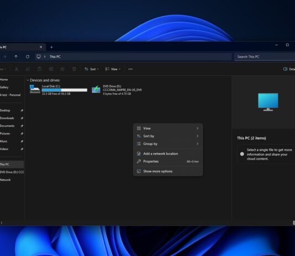This screenshot has width=295, height=256.
Task: Open the Sort dropdown in toolbar
Action: pos(92,69)
